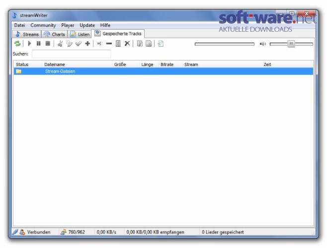The height and width of the screenshot is (248, 327).
Task: Open the Community menu
Action: [43, 25]
